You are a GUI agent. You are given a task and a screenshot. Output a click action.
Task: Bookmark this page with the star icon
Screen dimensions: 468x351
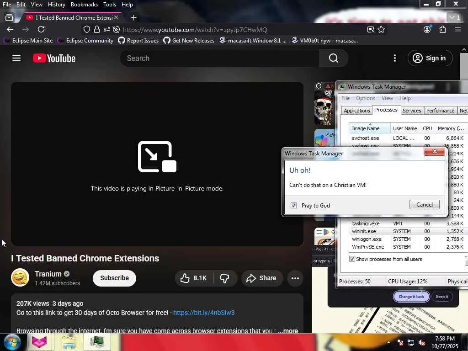click(x=381, y=29)
